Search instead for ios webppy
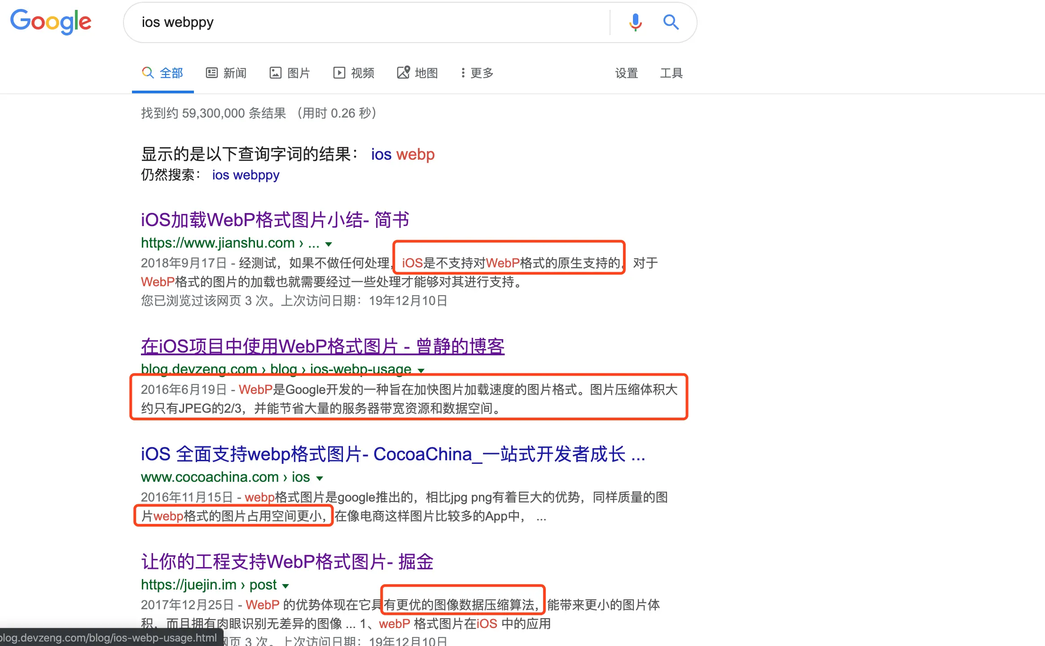This screenshot has height=646, width=1045. tap(245, 175)
